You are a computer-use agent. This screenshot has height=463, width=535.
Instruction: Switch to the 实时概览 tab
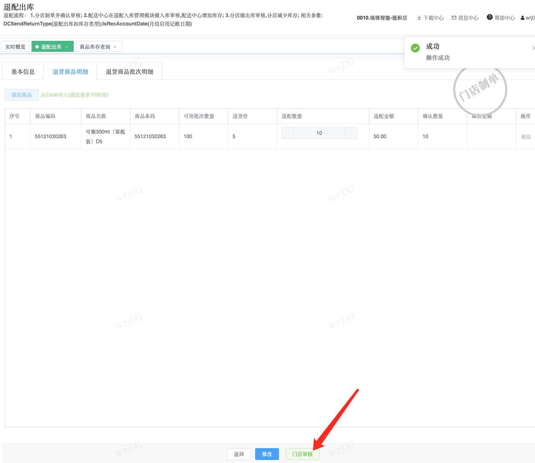[x=15, y=47]
